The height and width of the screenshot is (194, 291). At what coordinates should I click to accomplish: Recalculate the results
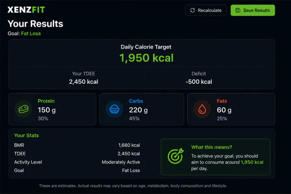206,11
